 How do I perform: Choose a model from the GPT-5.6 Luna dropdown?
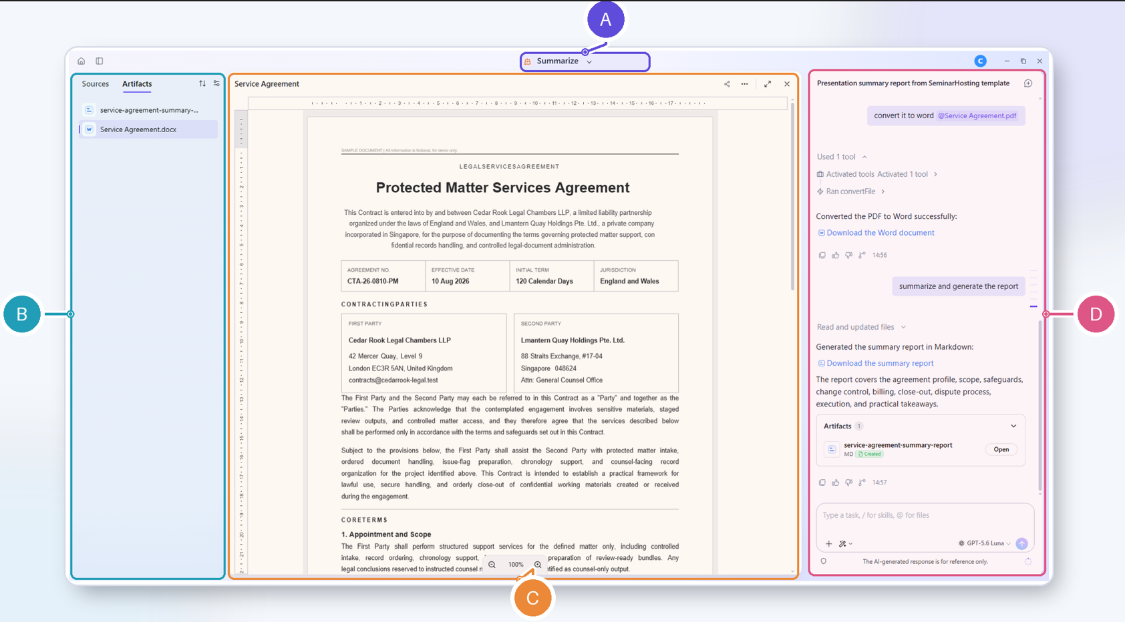(985, 543)
